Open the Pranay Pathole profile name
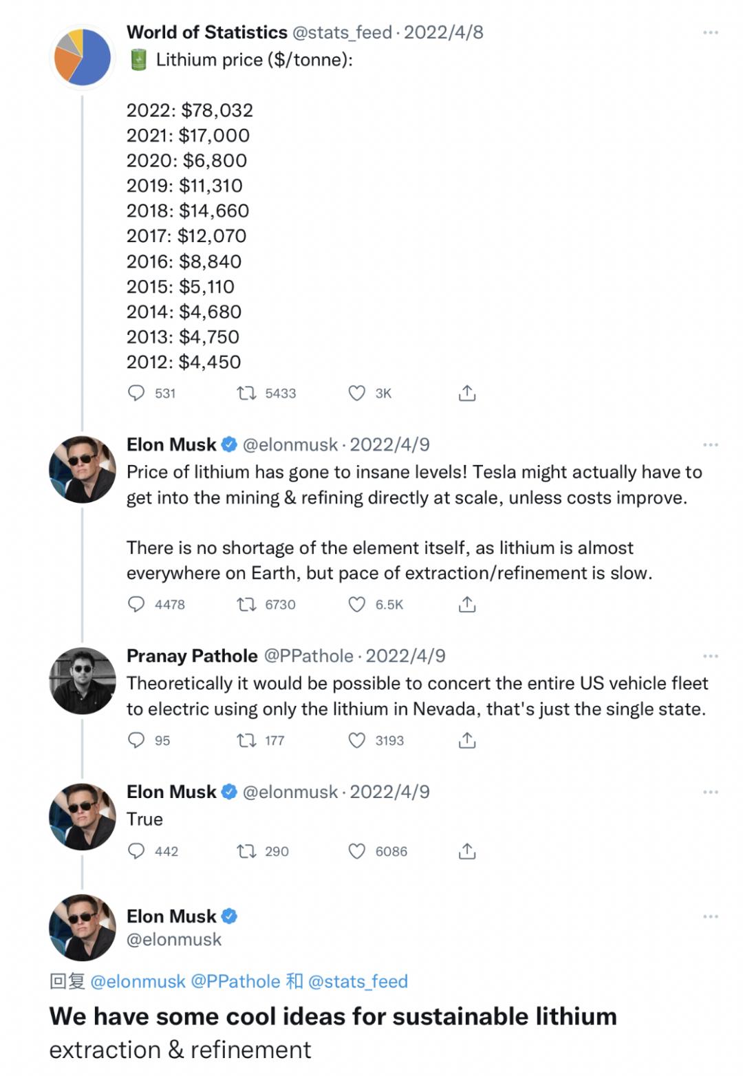Viewport: 743px width, 1076px height. pos(192,656)
